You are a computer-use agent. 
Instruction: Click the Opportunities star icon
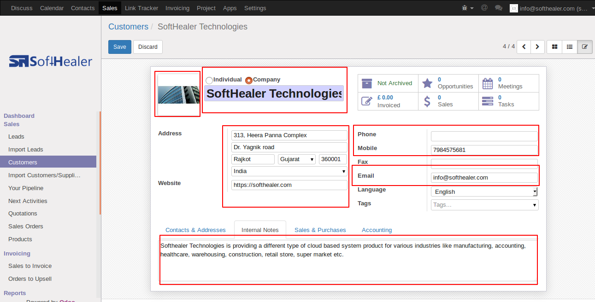click(x=427, y=83)
